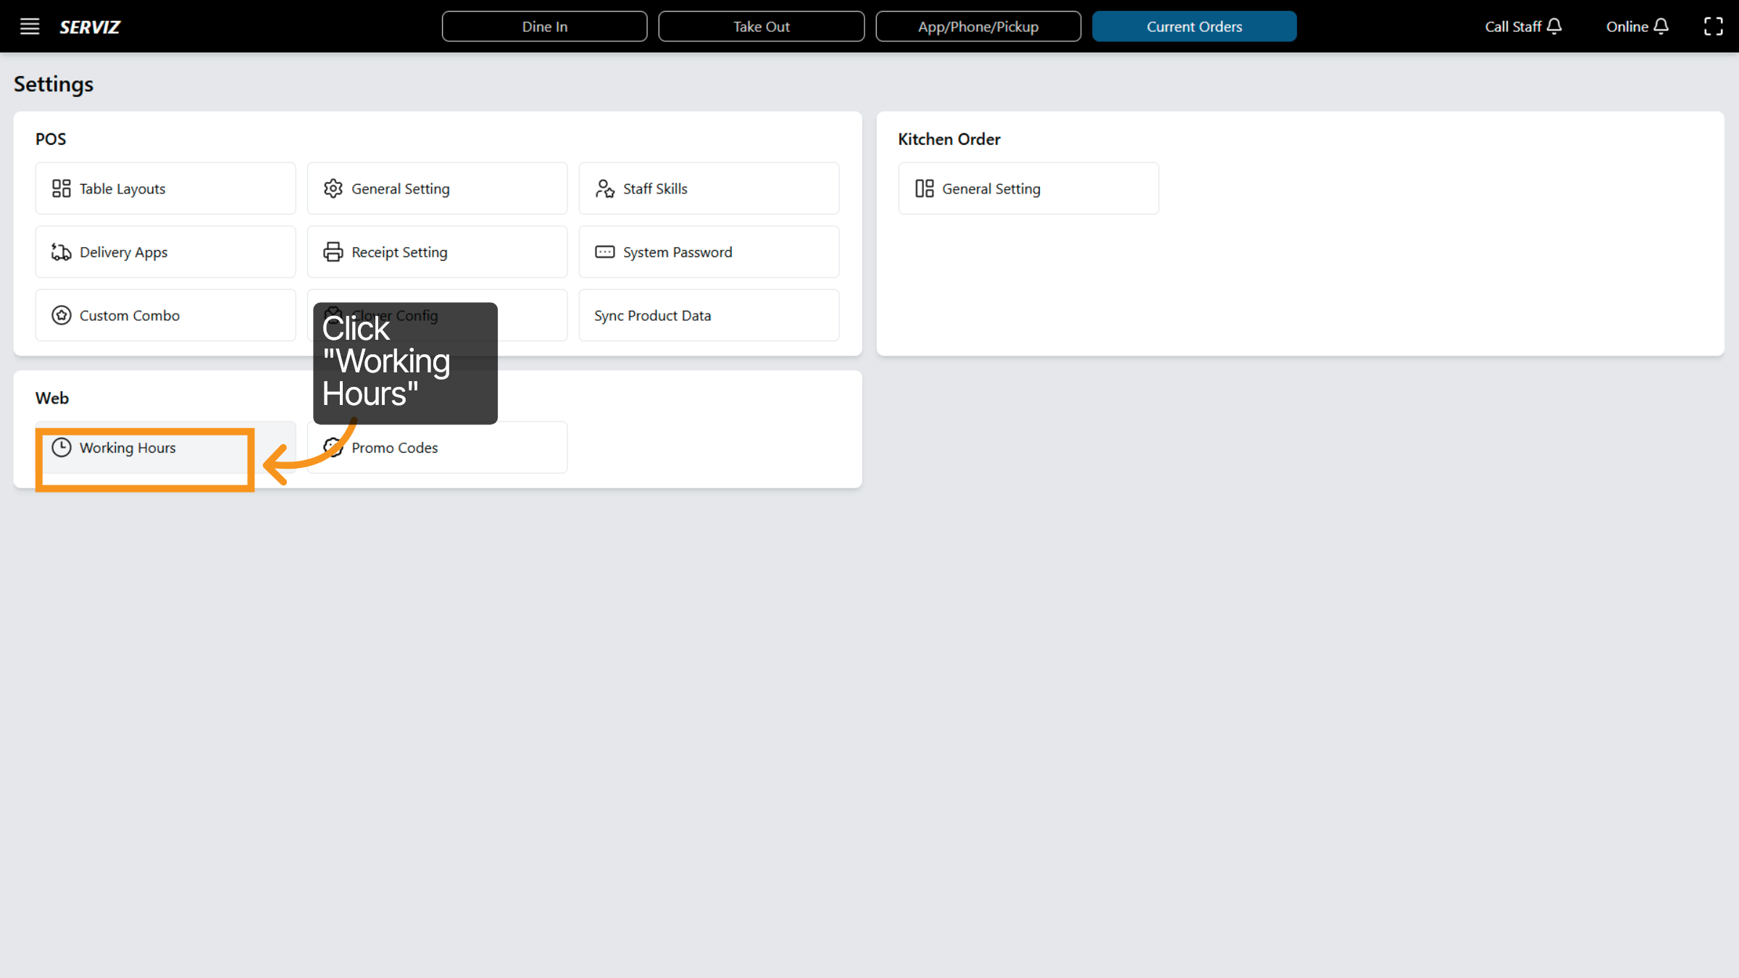Screen dimensions: 1739x978
Task: Click the Online notification bell icon
Action: 1661,27
